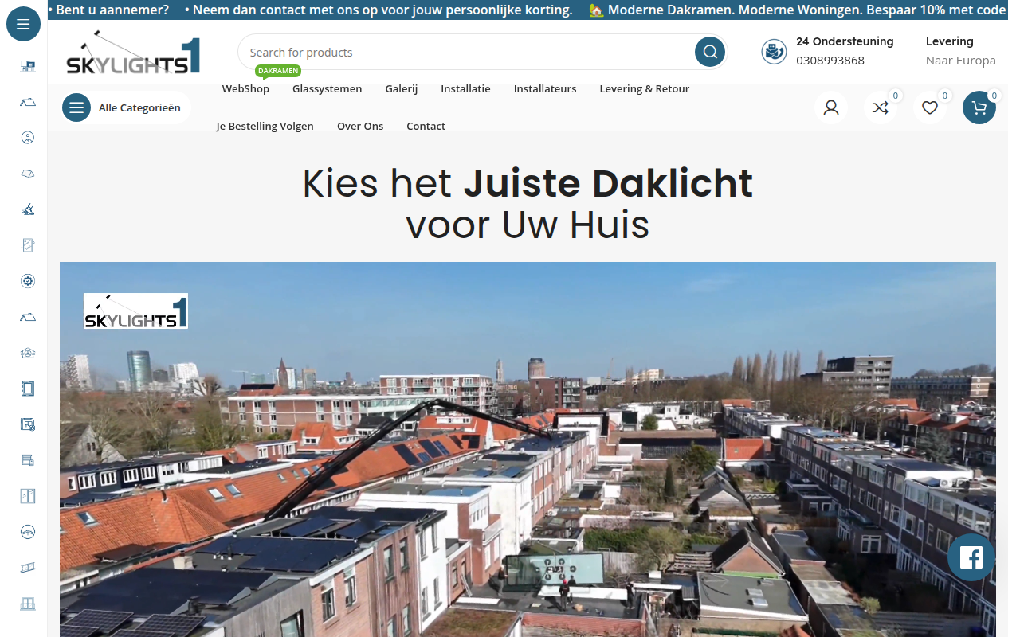
Task: Open Je Bestelling Volgen
Action: (265, 126)
